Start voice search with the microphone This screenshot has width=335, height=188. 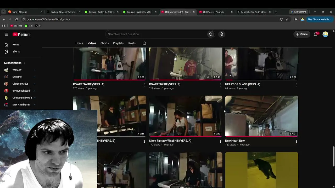coord(222,34)
